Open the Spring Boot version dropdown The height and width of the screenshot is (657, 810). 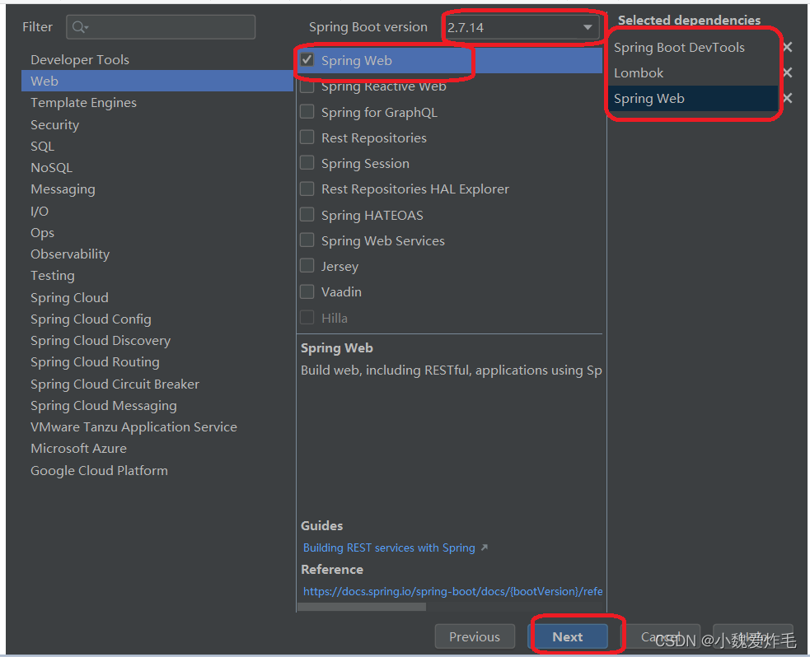521,27
